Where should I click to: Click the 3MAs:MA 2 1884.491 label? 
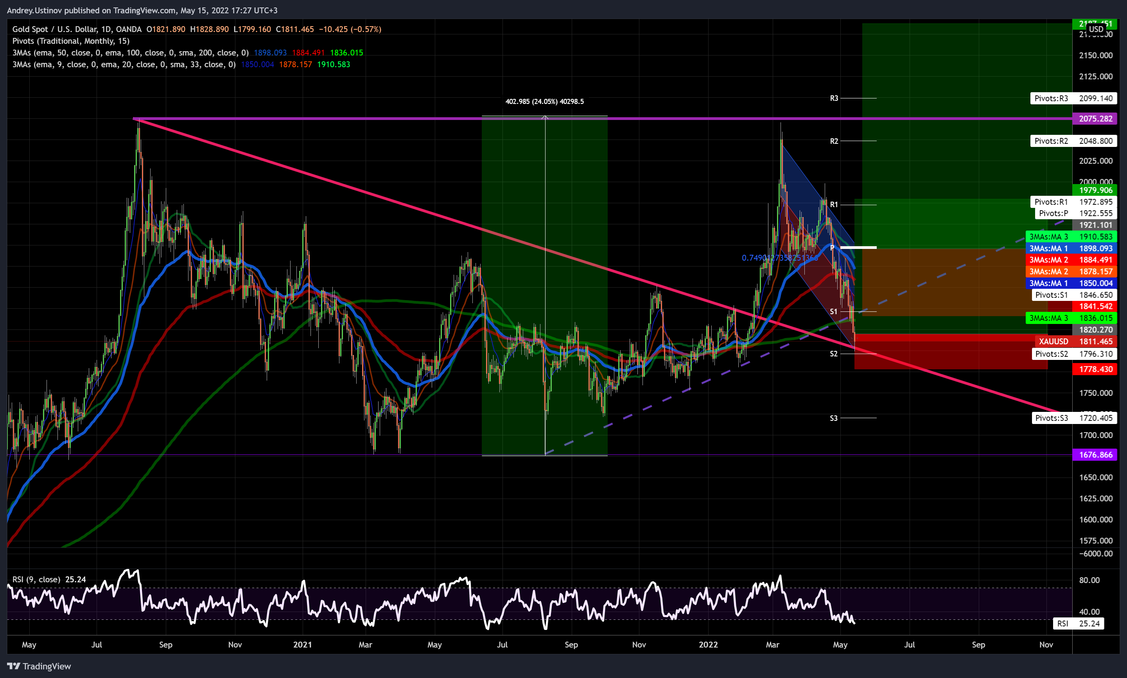click(1071, 260)
